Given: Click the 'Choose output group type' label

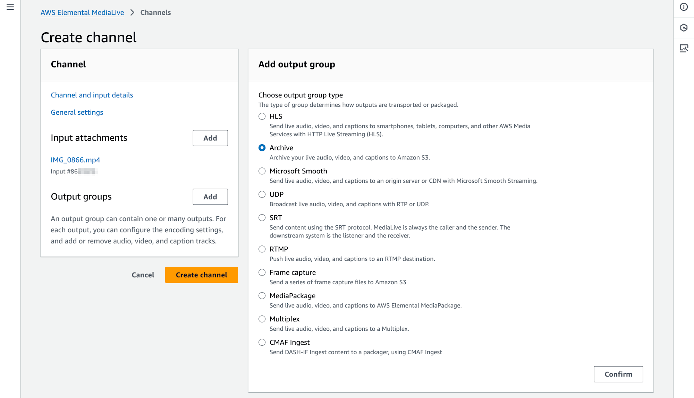Looking at the screenshot, I should pos(301,95).
